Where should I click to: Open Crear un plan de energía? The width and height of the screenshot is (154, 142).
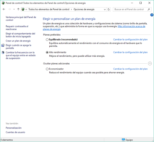pyautogui.click(x=18, y=41)
